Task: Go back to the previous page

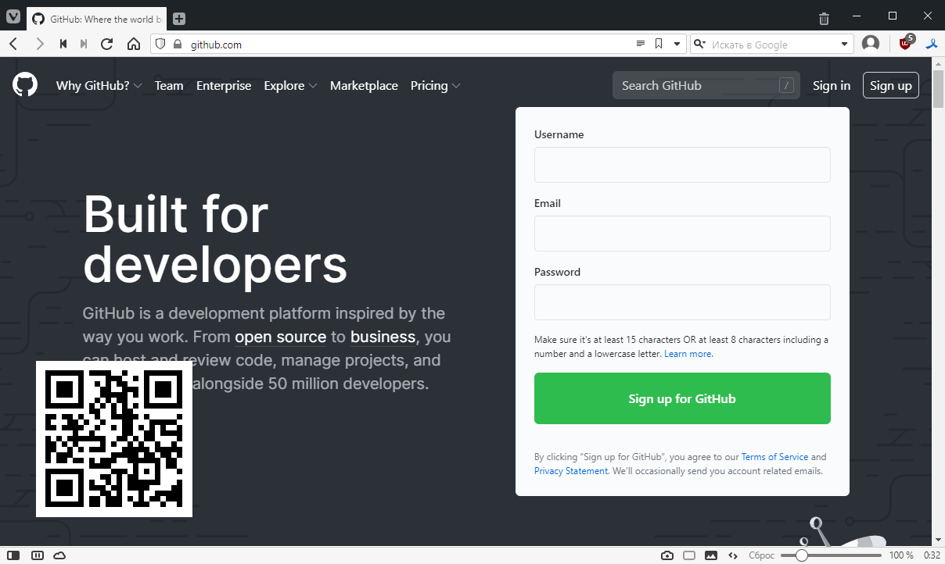Action: point(13,45)
